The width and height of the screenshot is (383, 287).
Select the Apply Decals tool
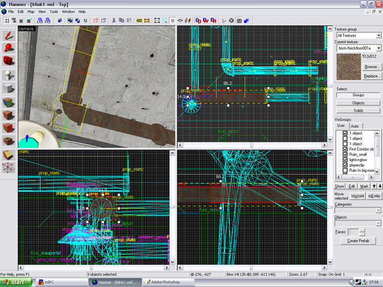[x=9, y=127]
